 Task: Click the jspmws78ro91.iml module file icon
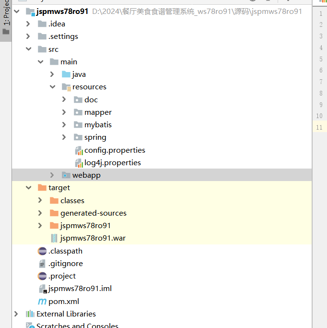click(x=42, y=289)
